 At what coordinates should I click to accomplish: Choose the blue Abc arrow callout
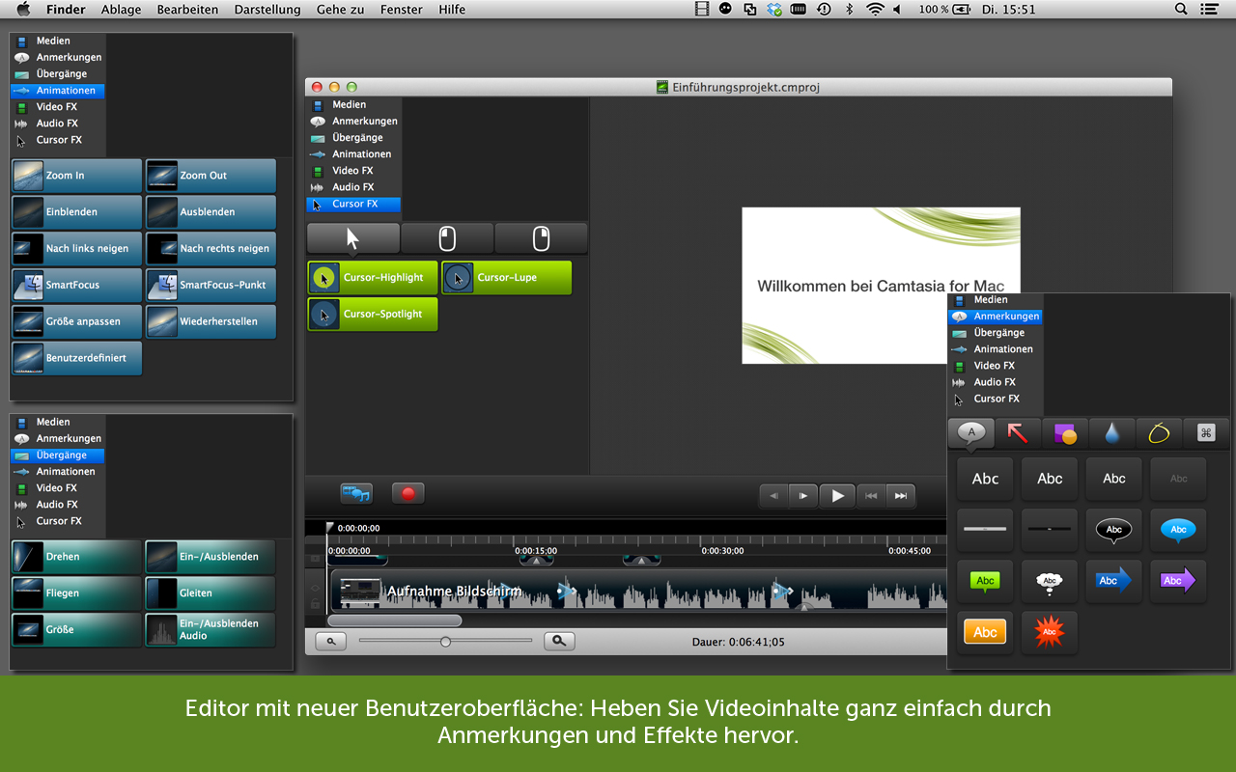click(1113, 581)
